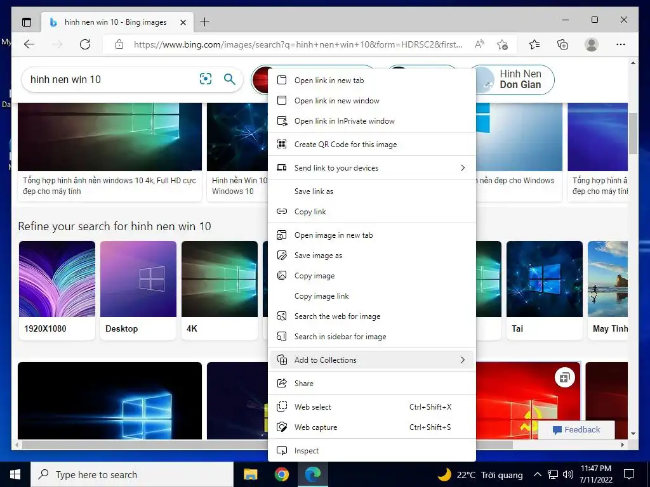Choose Copy image entry
650x487 pixels.
372,276
